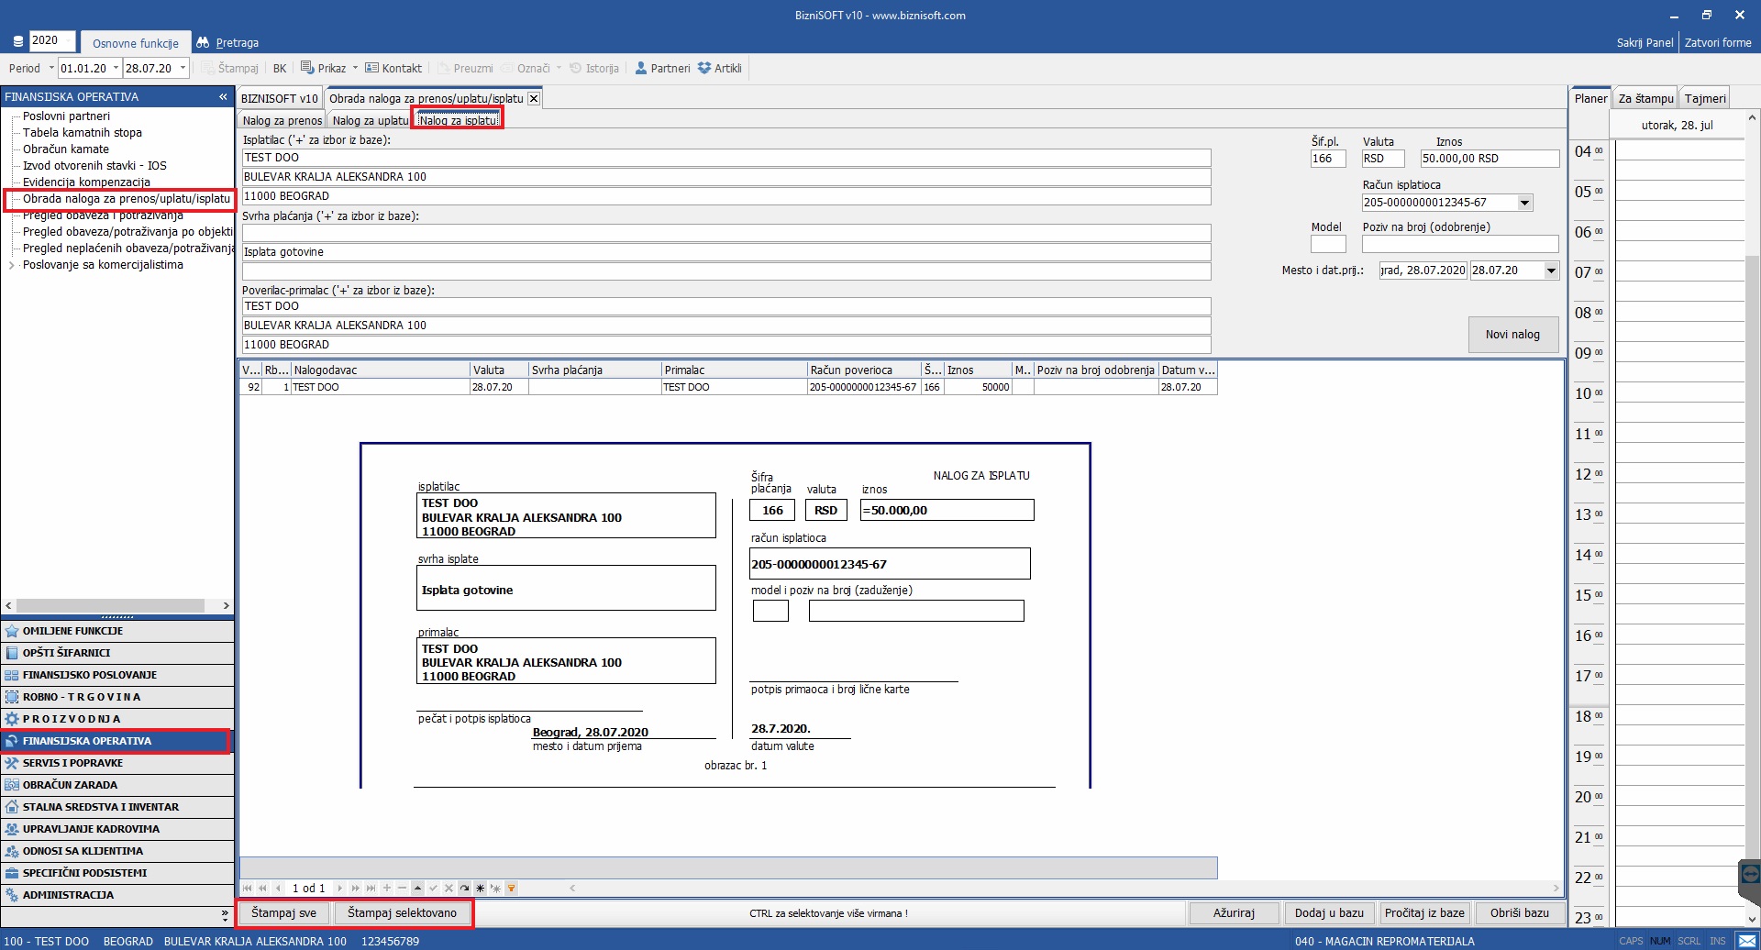
Task: Switch to the Nalog za uplatu tab
Action: tap(371, 120)
